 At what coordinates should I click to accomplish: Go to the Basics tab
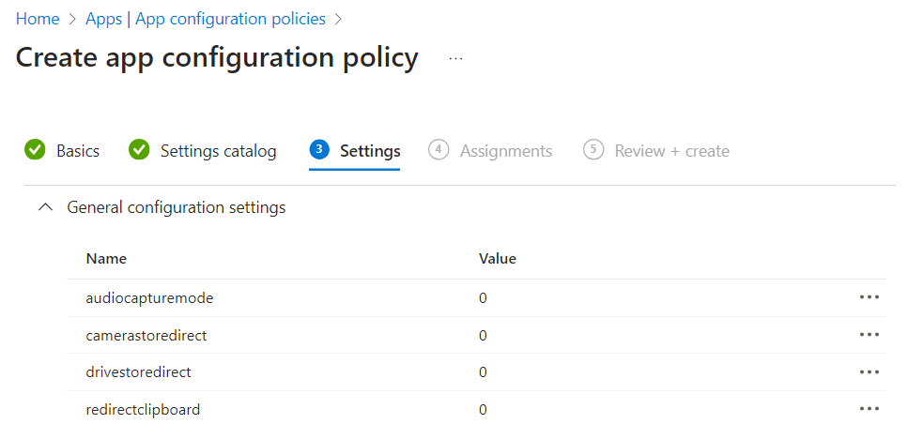tap(78, 151)
